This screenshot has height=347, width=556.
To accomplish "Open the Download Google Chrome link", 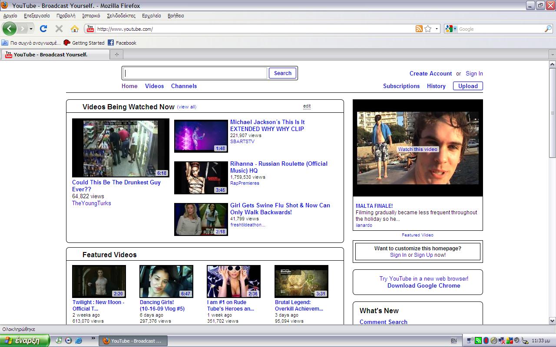I will click(424, 285).
